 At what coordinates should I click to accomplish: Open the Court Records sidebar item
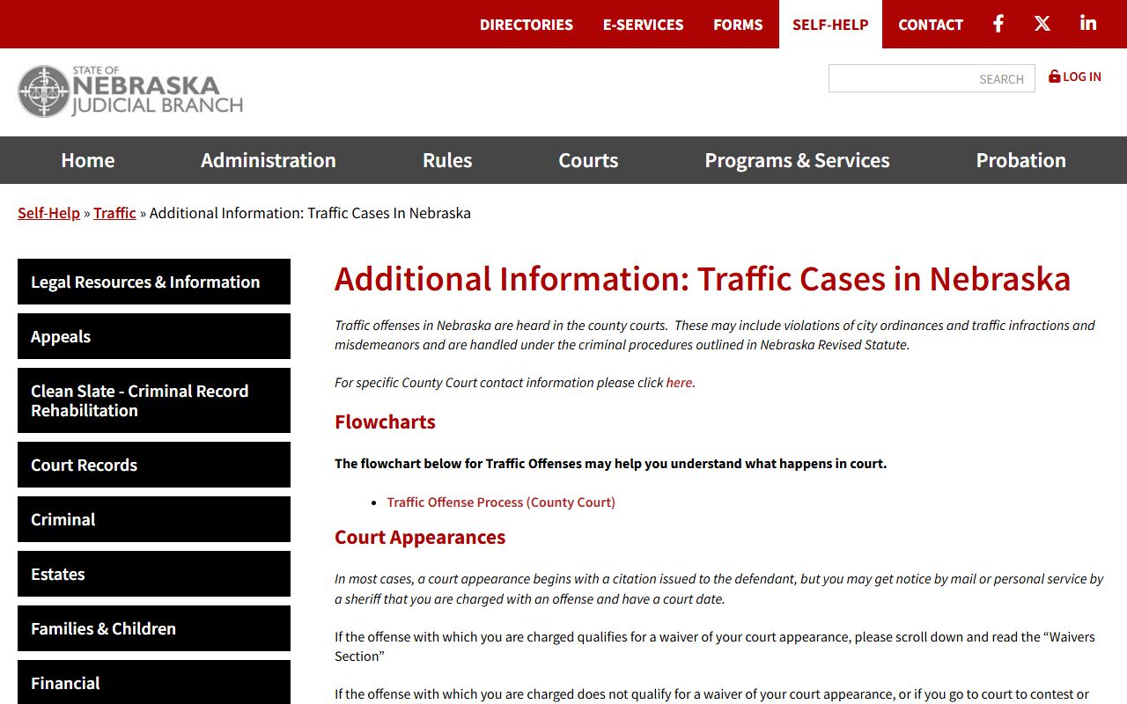(154, 465)
